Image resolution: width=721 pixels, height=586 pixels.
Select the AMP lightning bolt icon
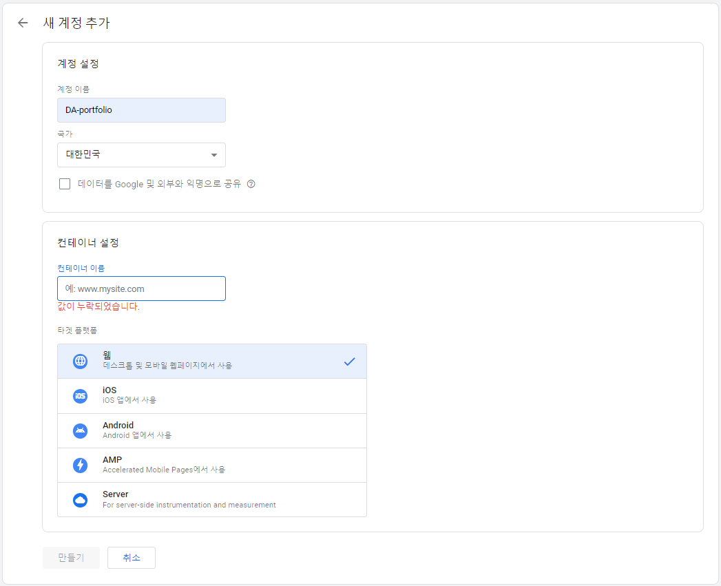pos(81,465)
